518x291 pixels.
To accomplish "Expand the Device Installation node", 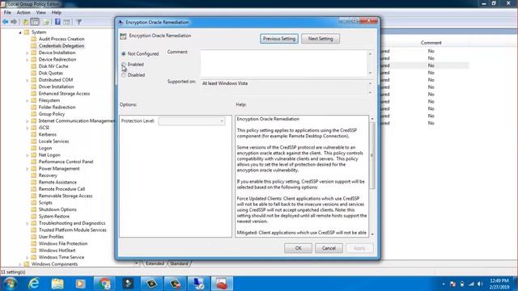I will click(28, 53).
